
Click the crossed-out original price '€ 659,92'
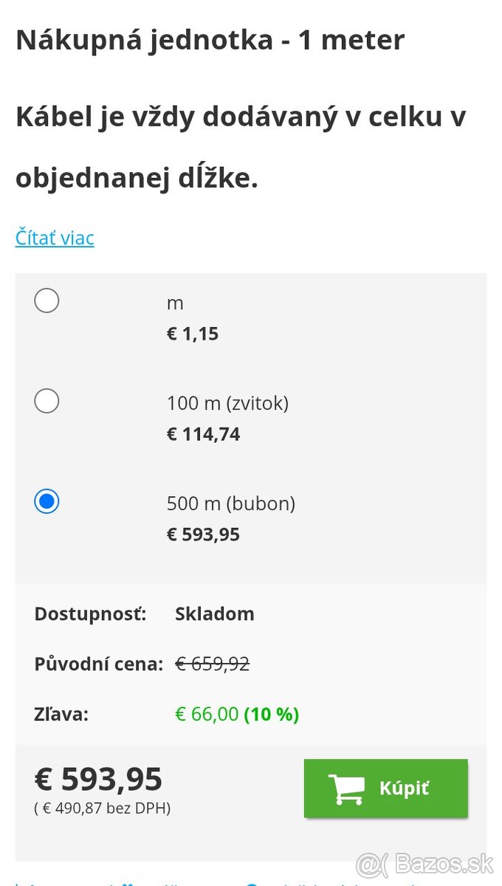coord(213,663)
